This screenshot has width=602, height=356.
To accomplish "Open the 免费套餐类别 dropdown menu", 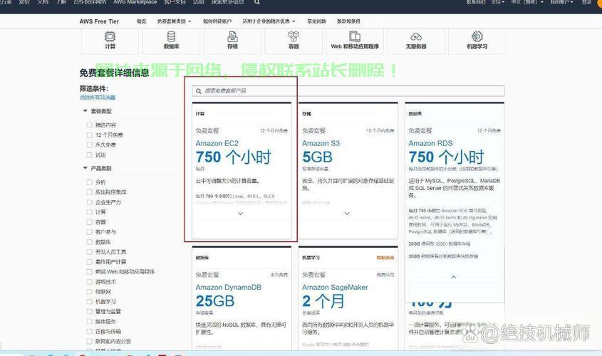I will click(174, 21).
